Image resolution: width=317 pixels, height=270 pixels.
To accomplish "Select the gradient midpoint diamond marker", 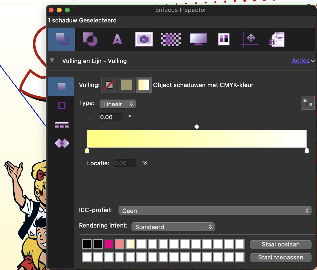I will (197, 127).
